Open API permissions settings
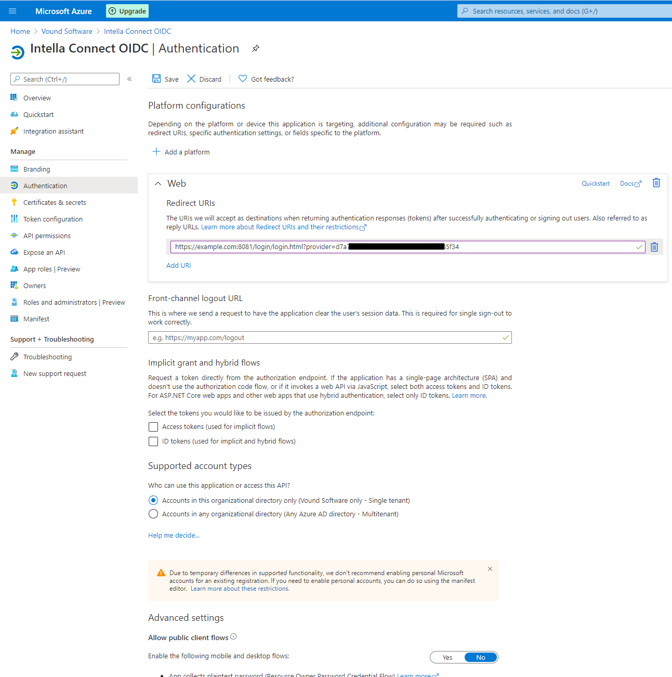Image resolution: width=672 pixels, height=677 pixels. (47, 235)
